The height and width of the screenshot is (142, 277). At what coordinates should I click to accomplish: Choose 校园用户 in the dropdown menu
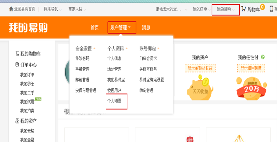click(114, 91)
